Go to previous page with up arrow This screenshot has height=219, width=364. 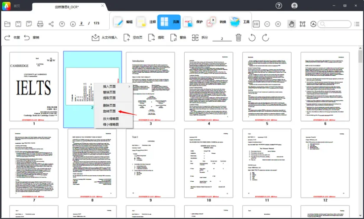pos(62,24)
